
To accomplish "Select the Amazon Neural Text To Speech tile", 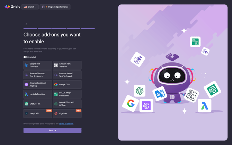I will tap(67, 75).
